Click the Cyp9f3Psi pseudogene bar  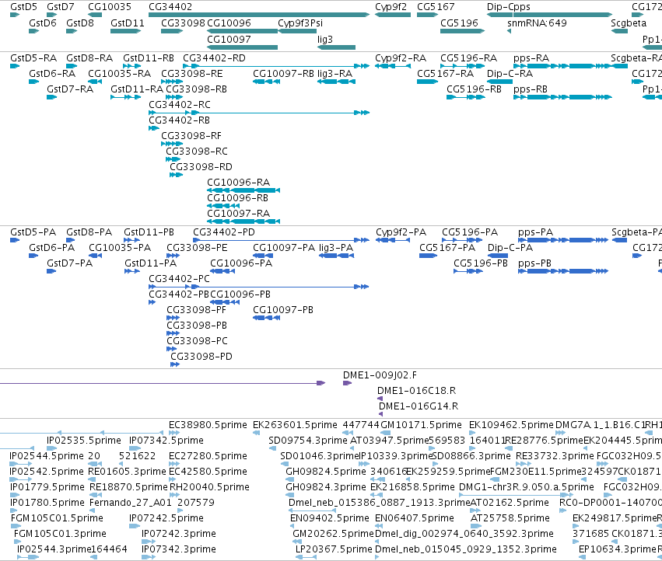297,31
